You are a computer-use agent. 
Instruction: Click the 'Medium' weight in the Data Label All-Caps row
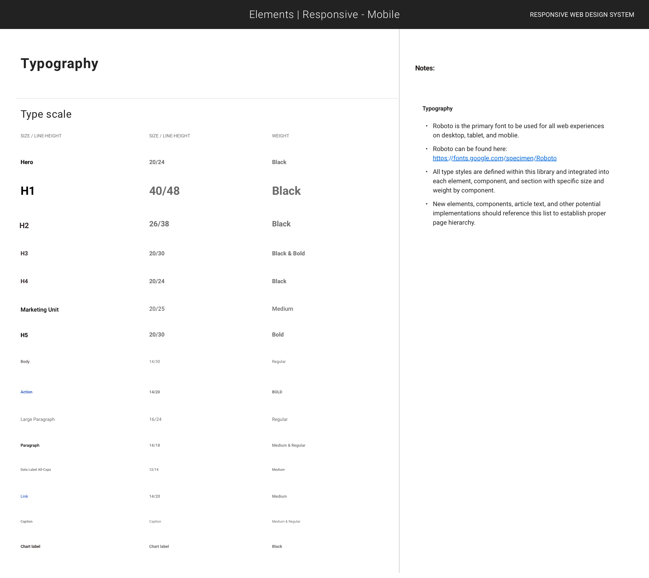pos(278,470)
